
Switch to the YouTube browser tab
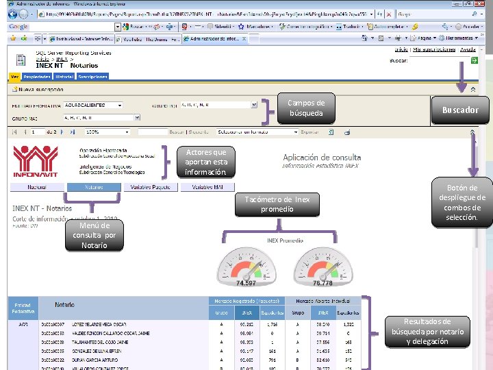click(x=148, y=39)
